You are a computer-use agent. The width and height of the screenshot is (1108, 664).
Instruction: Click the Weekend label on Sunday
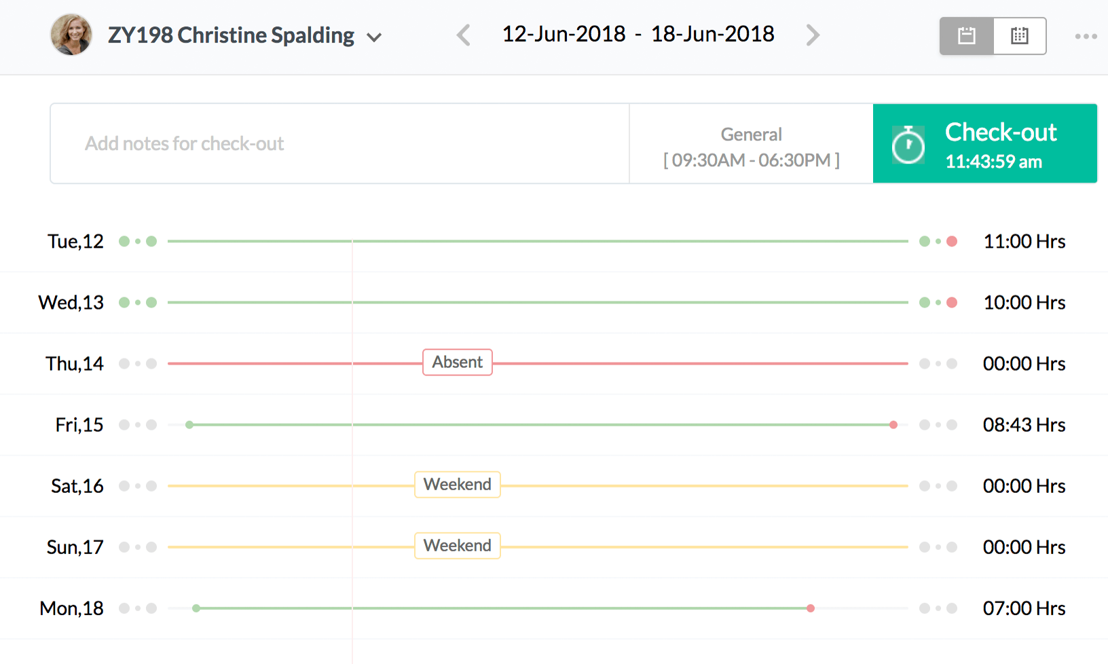click(x=457, y=546)
